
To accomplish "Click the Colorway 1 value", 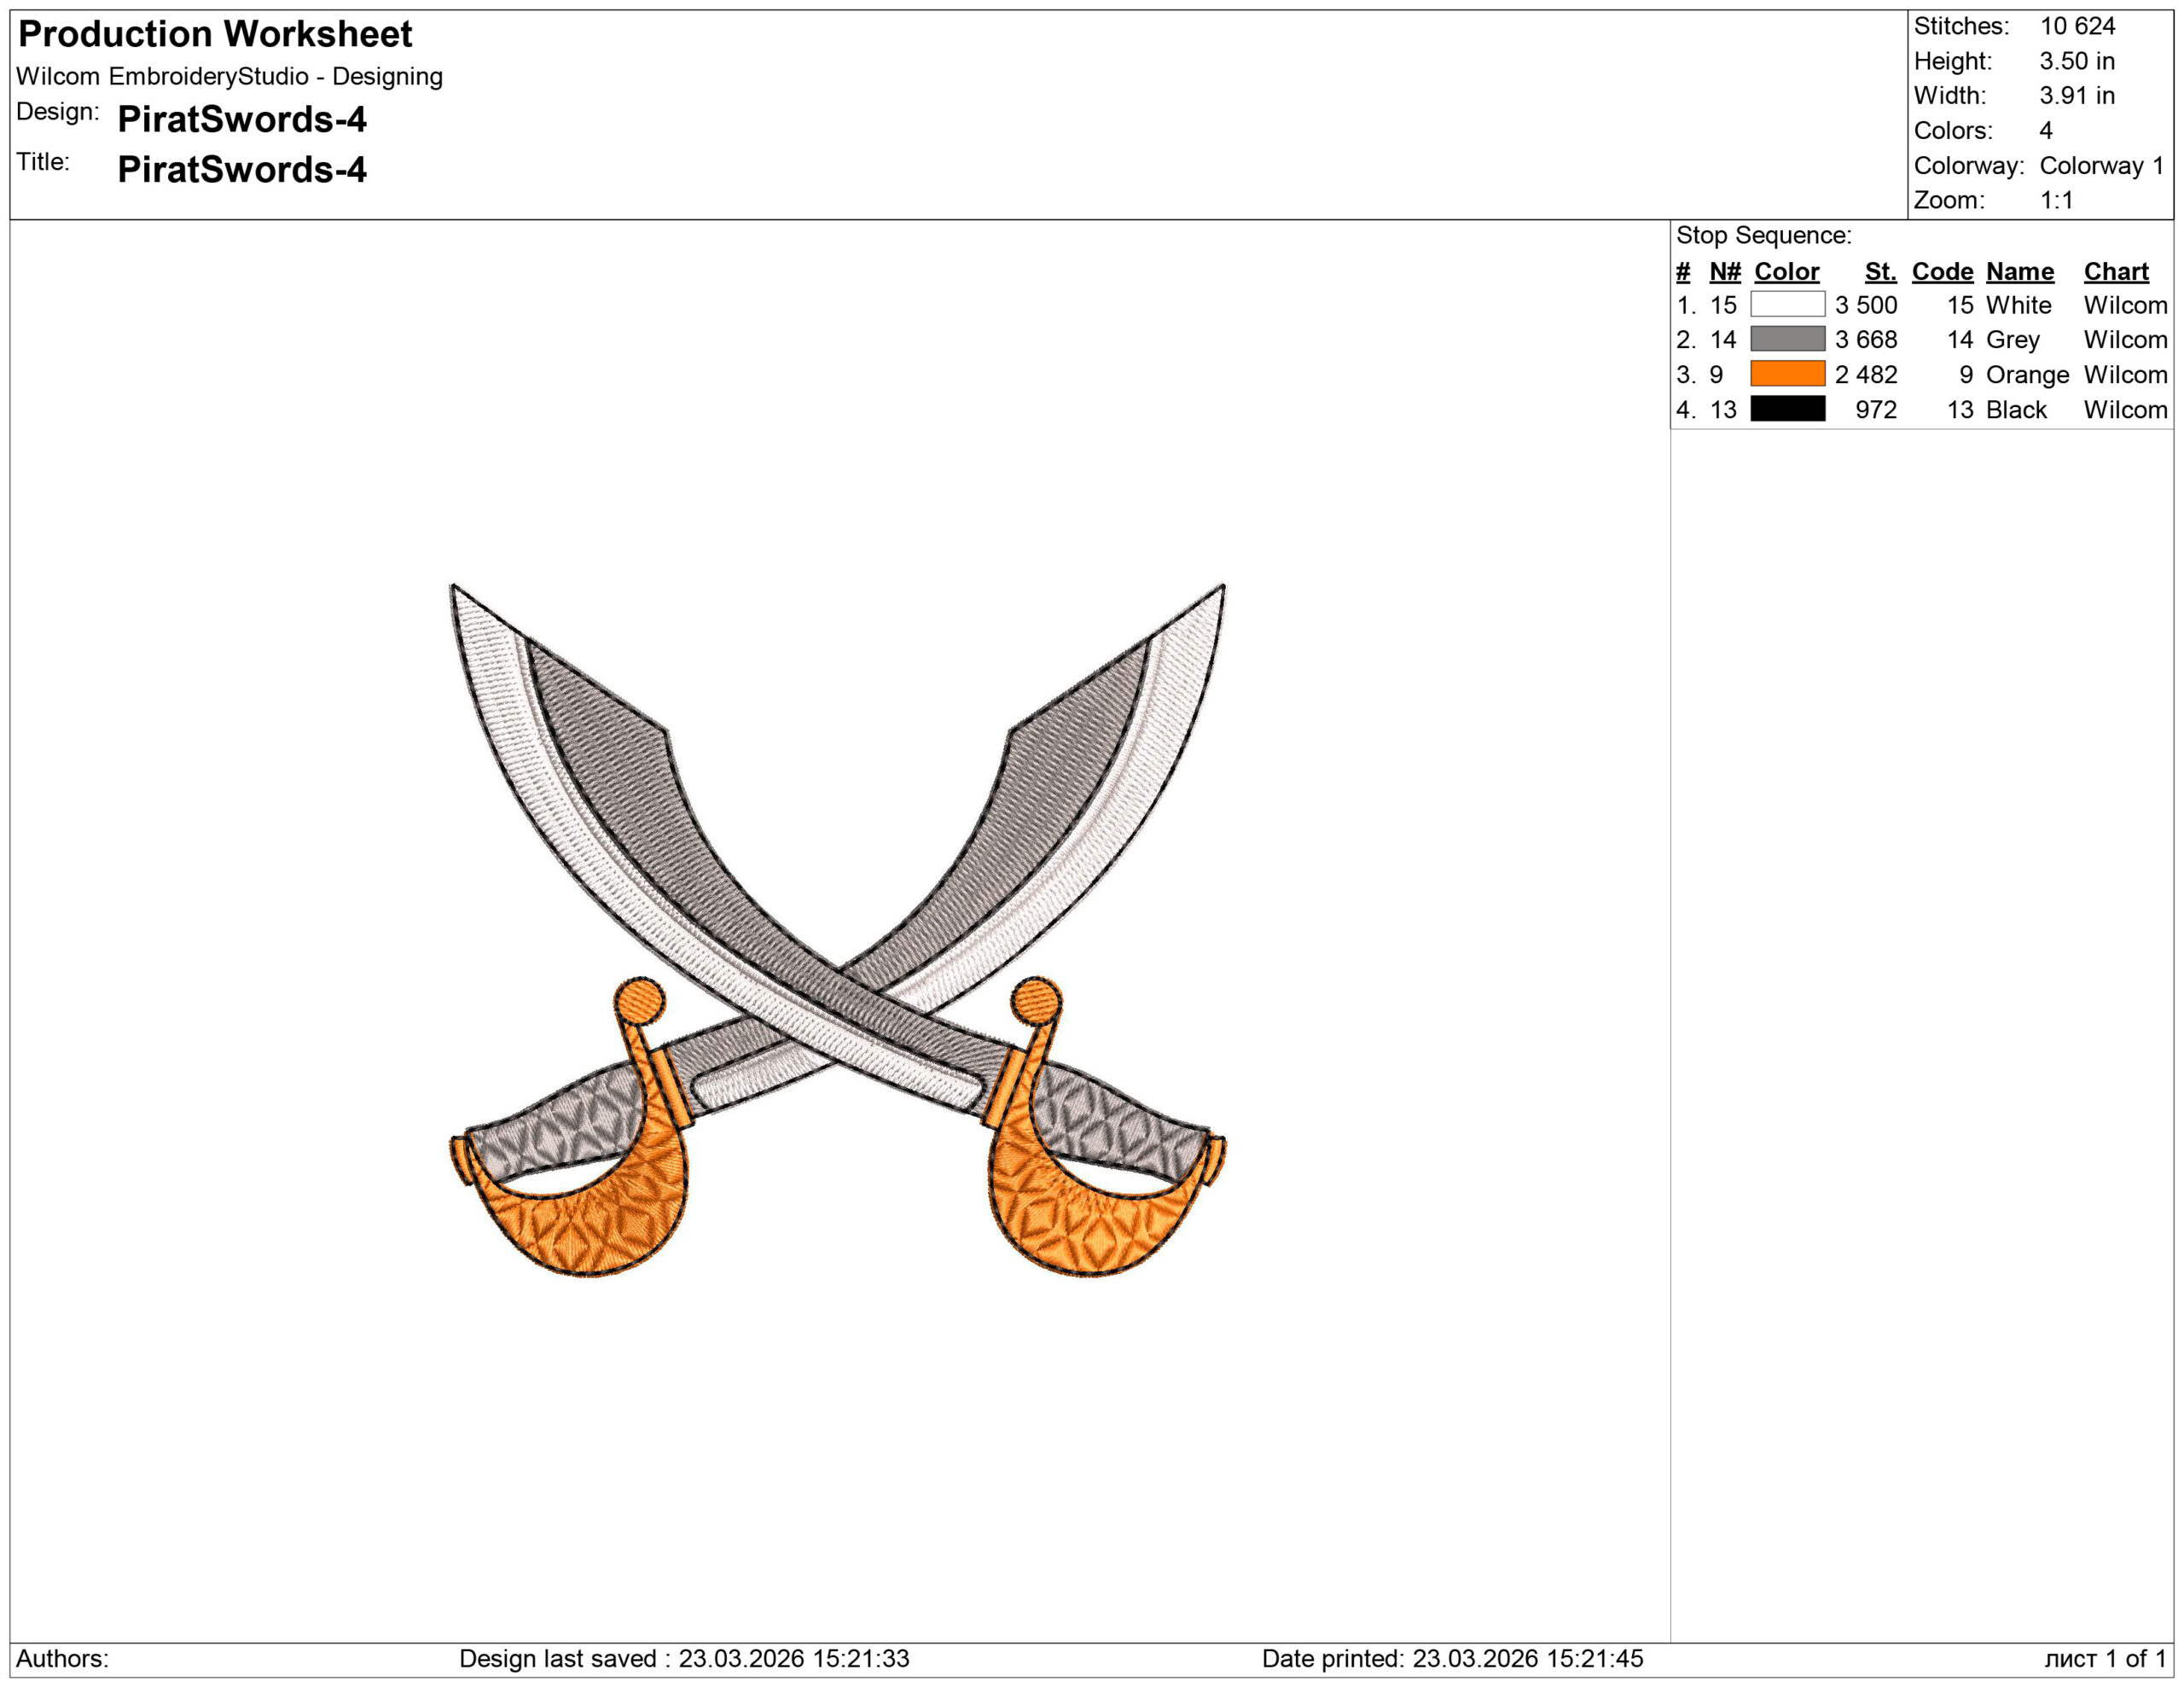I will (x=2101, y=165).
